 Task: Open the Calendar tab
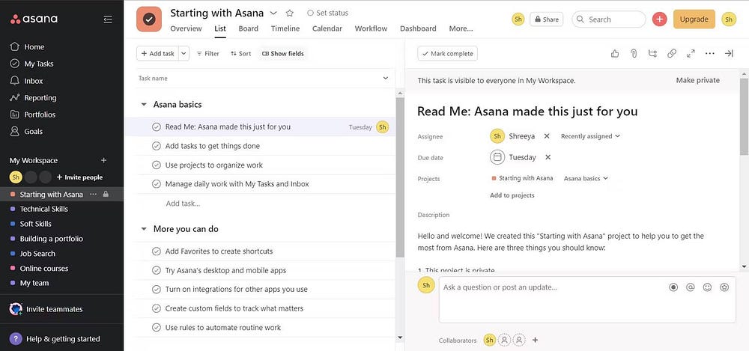pyautogui.click(x=327, y=28)
